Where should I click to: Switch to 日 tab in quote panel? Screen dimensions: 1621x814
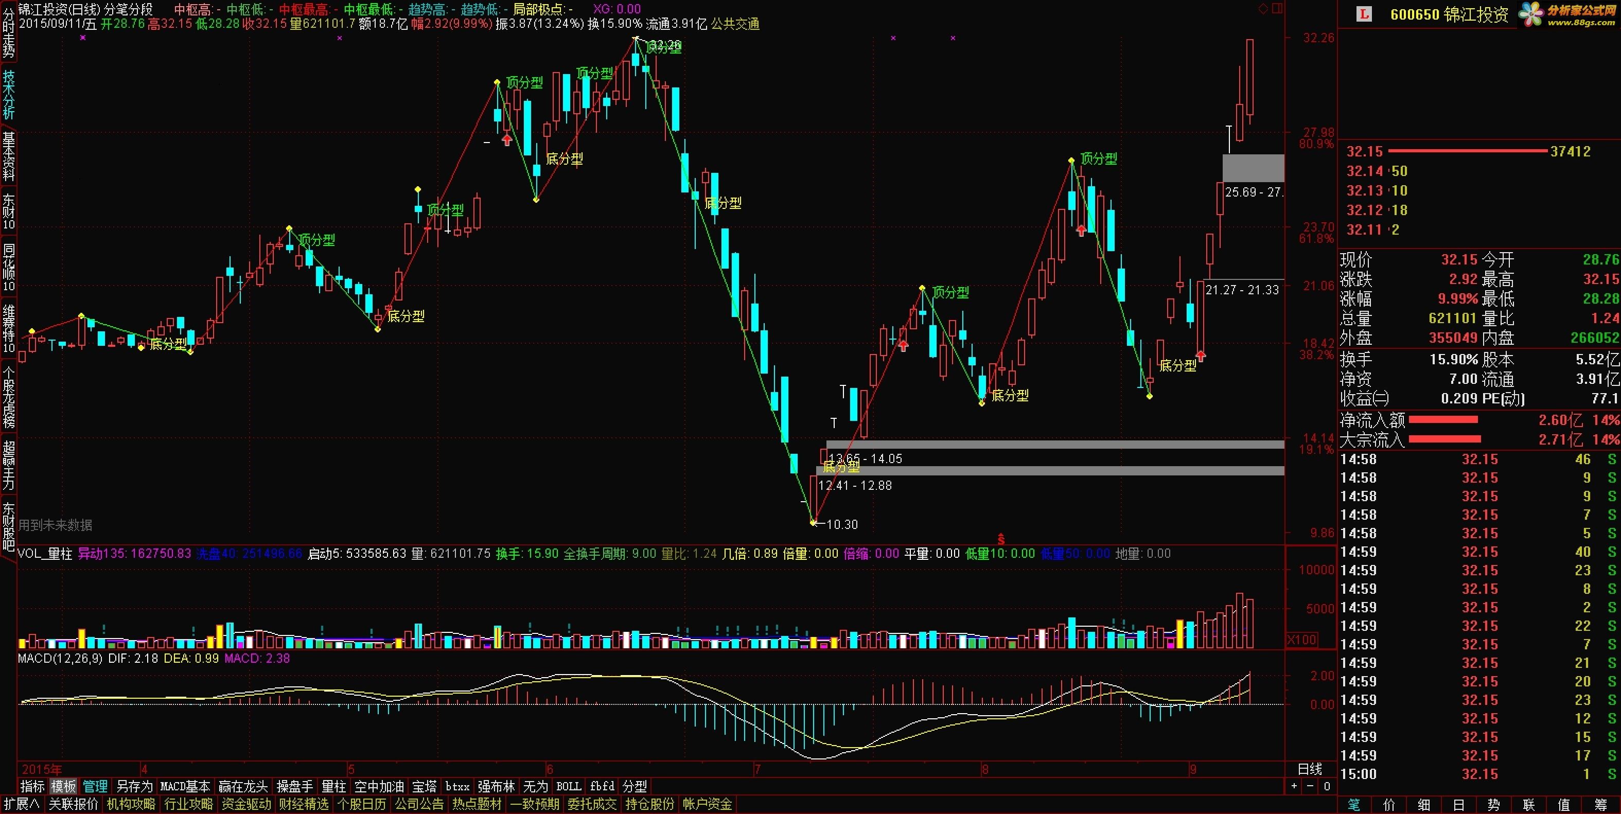tap(1459, 805)
